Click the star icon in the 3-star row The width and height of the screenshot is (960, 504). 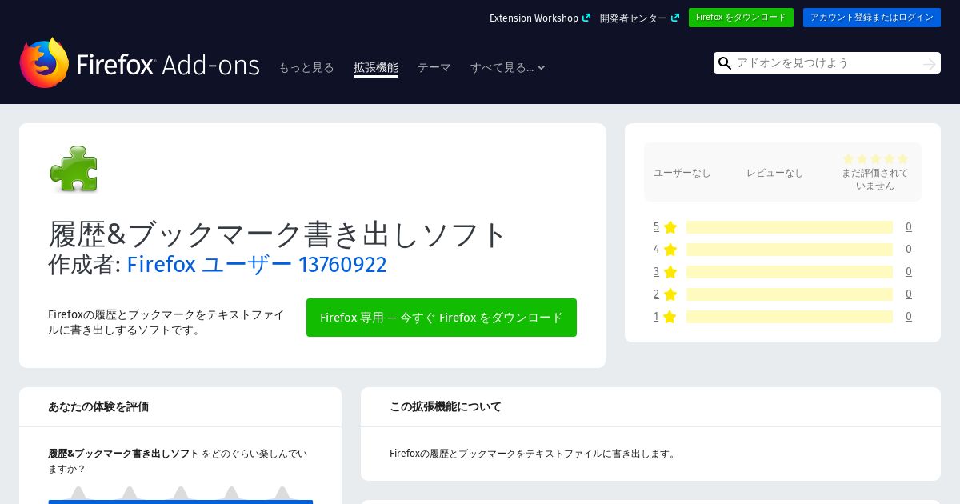670,272
